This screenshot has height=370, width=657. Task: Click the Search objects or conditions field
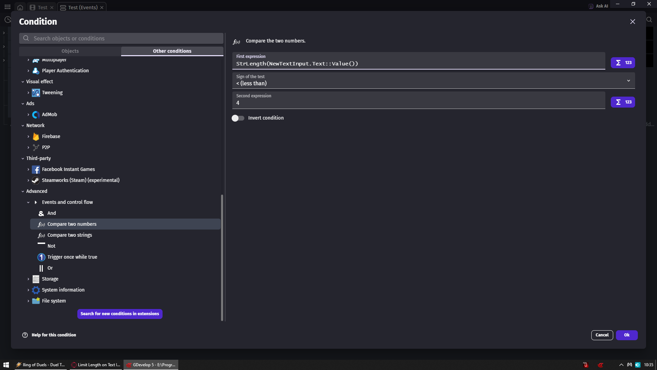click(x=121, y=38)
